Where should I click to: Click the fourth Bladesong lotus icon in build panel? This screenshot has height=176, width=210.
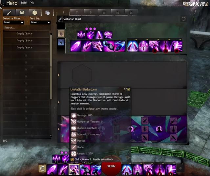(108, 35)
